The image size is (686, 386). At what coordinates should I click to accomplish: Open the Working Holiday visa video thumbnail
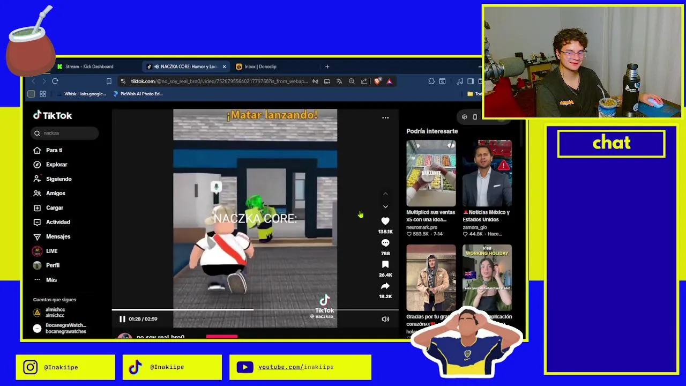tap(487, 278)
